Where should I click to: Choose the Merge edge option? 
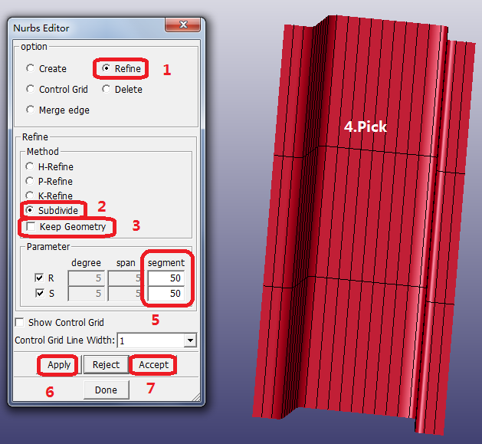pos(31,110)
